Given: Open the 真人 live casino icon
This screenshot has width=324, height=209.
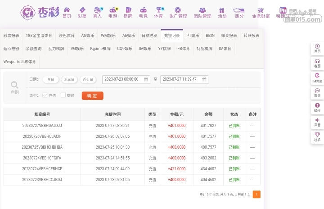Looking at the screenshot, I should (x=98, y=10).
